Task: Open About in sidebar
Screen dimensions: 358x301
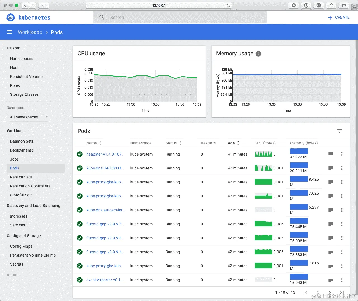Action: (12, 275)
